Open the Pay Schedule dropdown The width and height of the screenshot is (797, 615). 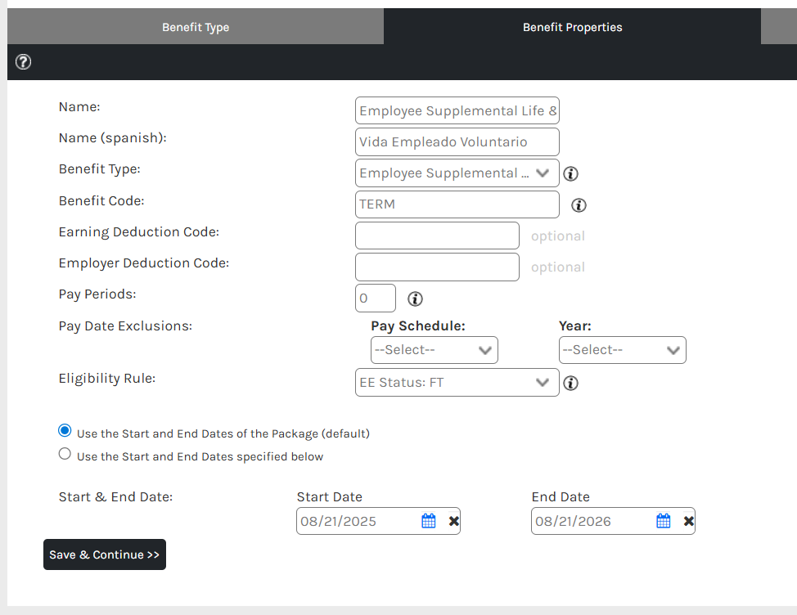[x=435, y=350]
